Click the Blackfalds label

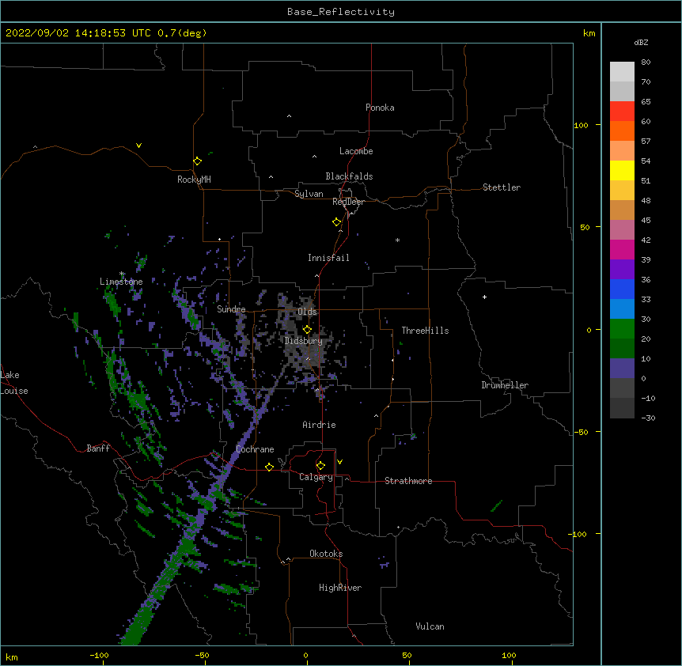pyautogui.click(x=349, y=176)
